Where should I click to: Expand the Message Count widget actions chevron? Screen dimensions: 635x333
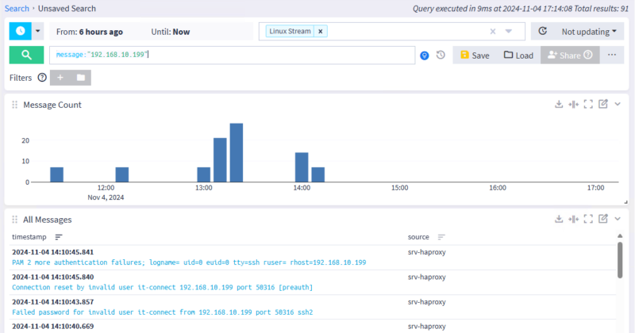tap(618, 105)
